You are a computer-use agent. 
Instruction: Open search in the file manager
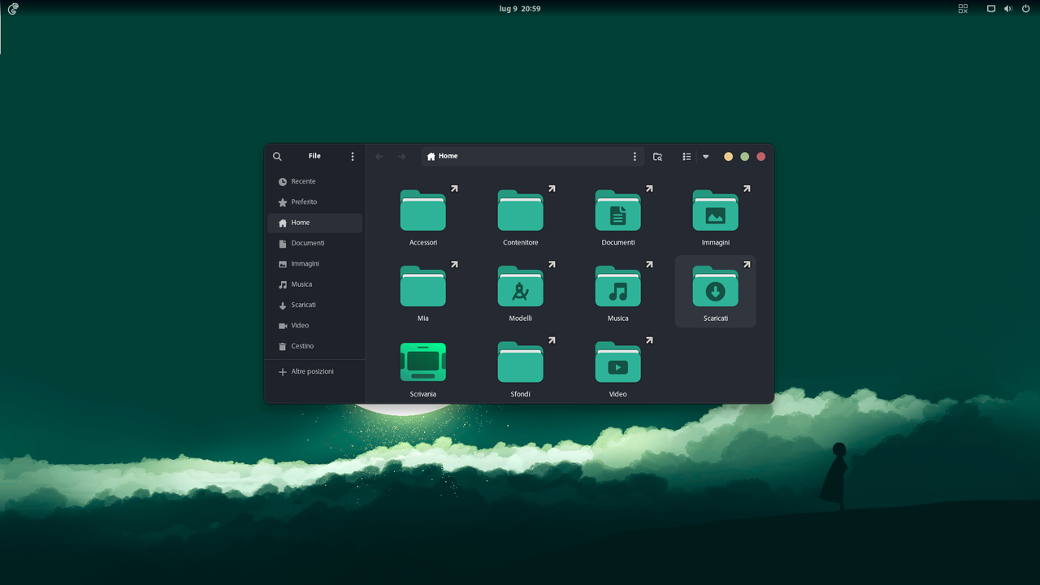pyautogui.click(x=277, y=156)
